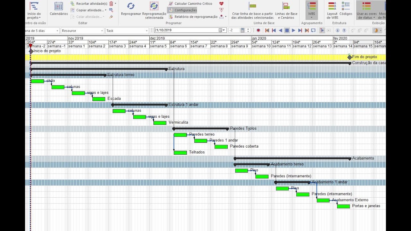Open Linhas de Base e Cenários
411x231 pixels.
[286, 10]
